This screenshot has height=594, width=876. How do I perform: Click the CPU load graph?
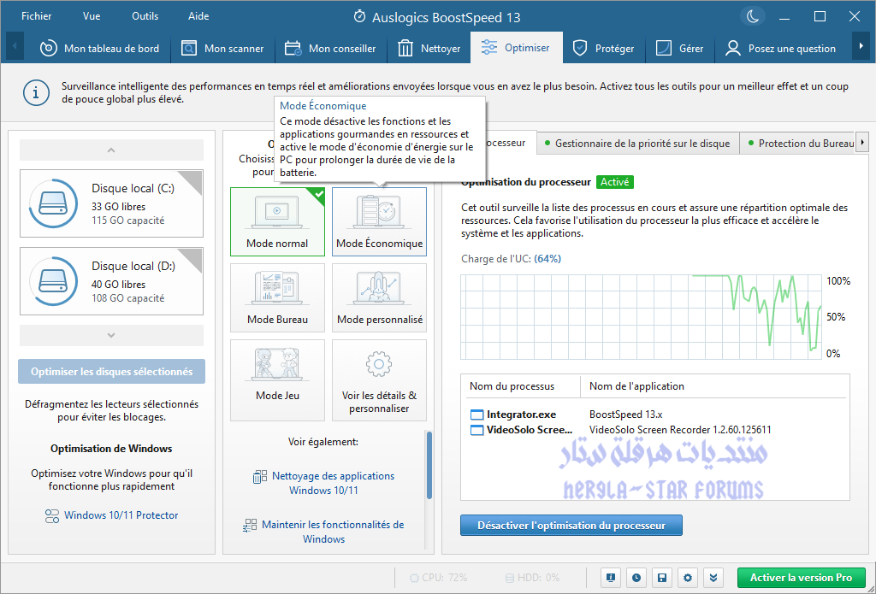[641, 316]
